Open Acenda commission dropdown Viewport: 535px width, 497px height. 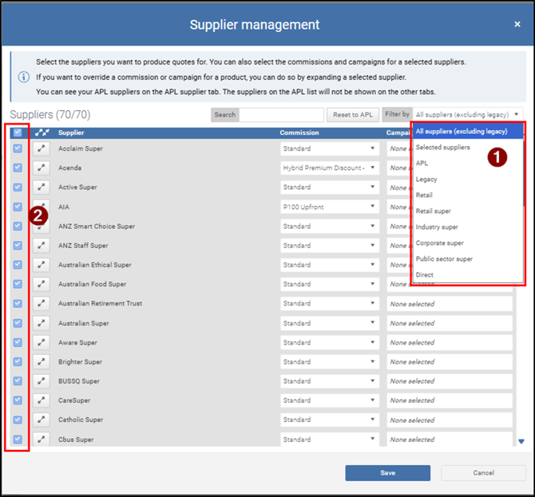pos(329,168)
